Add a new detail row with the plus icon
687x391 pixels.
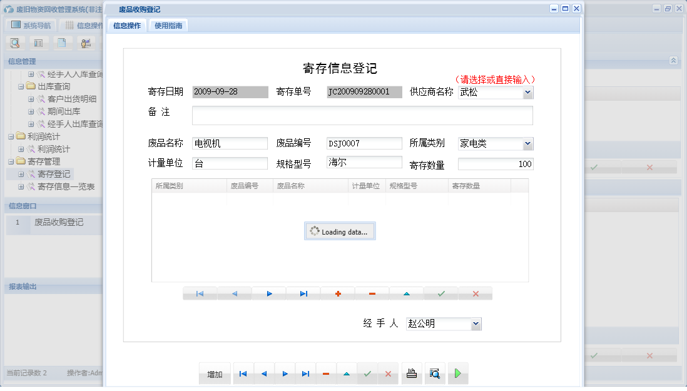pyautogui.click(x=338, y=293)
